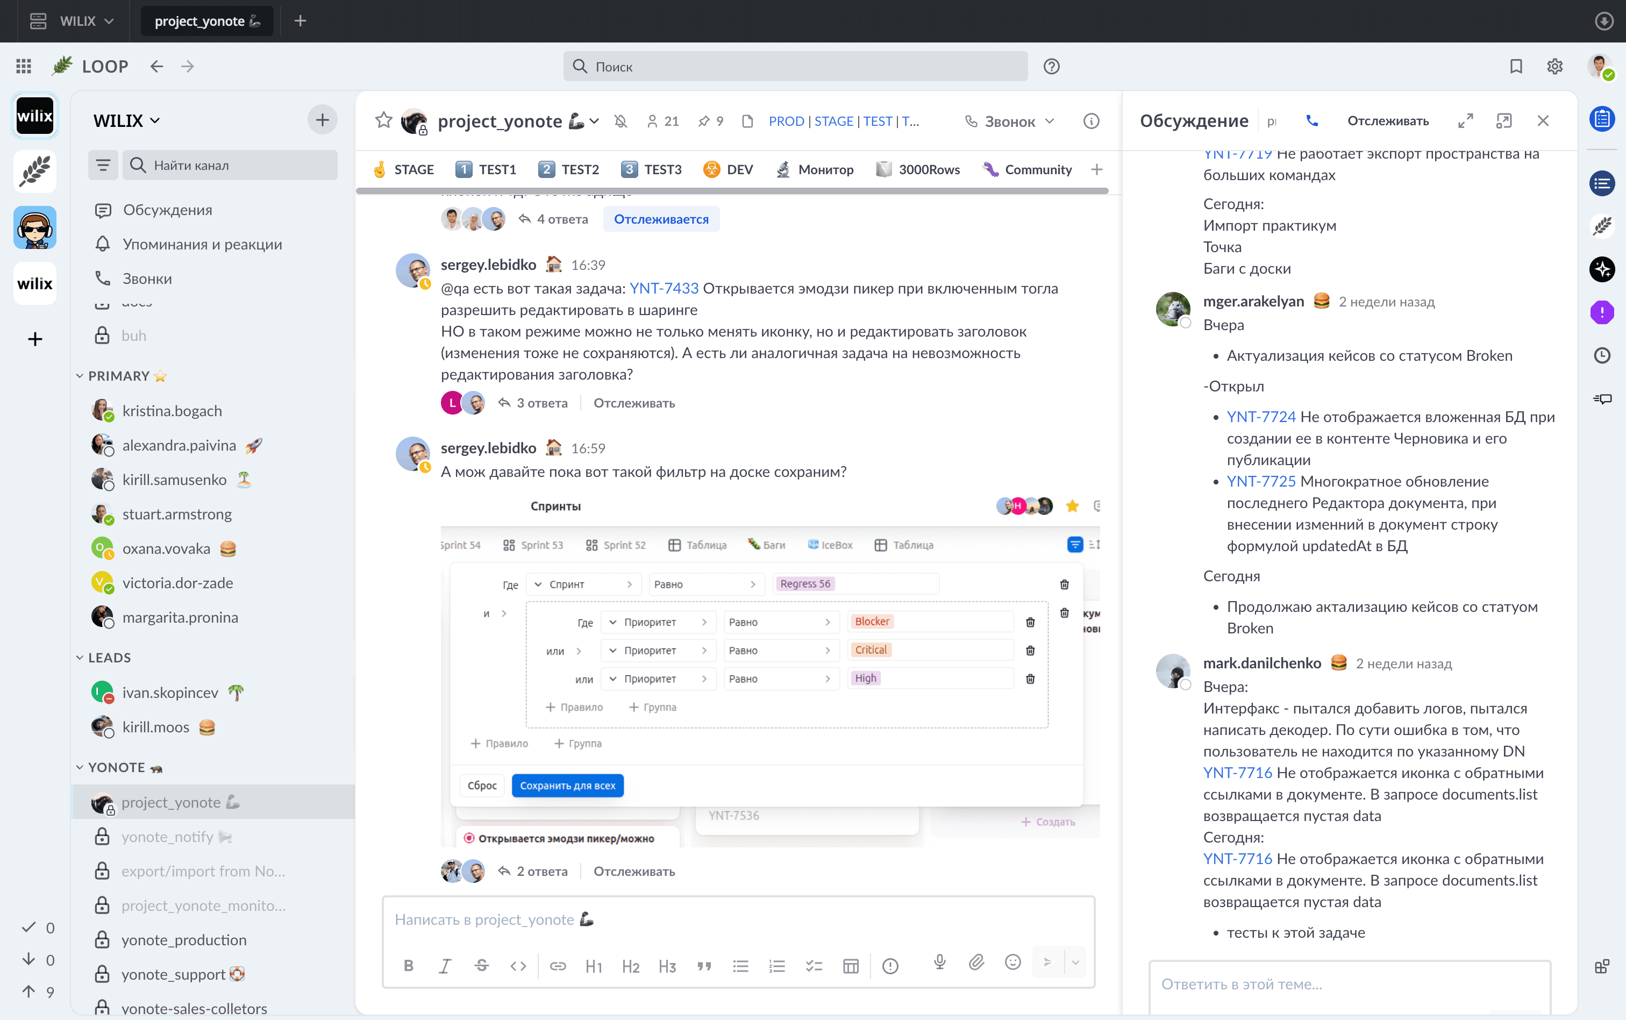Open the 2 ответа thread replies
Image resolution: width=1626 pixels, height=1020 pixels.
tap(533, 871)
